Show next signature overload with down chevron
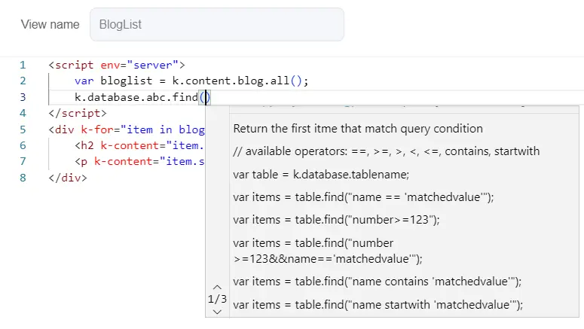 click(x=217, y=312)
